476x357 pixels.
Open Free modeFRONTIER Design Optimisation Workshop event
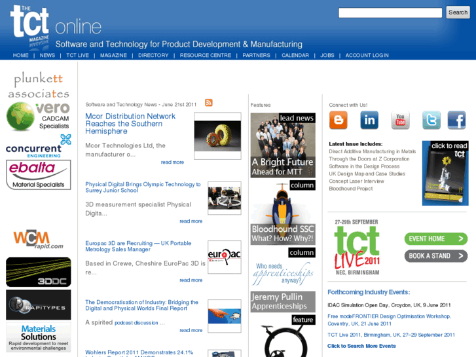point(389,320)
